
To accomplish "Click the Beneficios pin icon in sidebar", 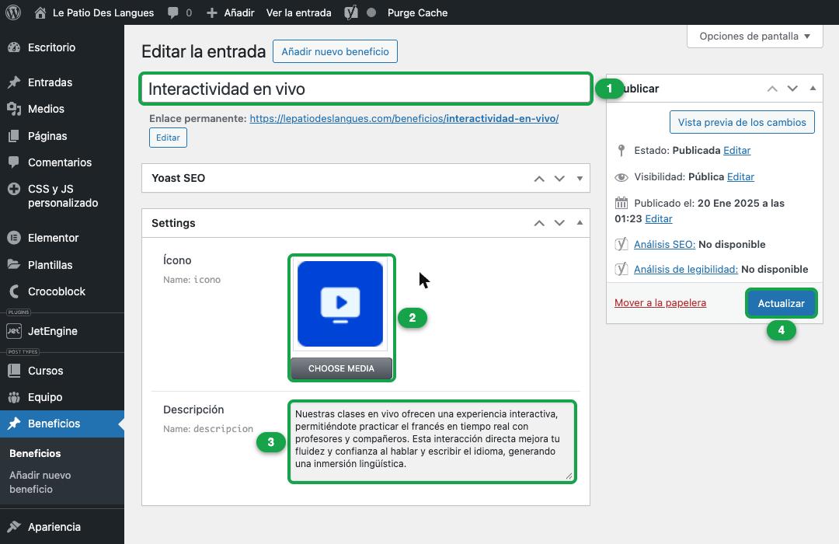I will [x=14, y=424].
